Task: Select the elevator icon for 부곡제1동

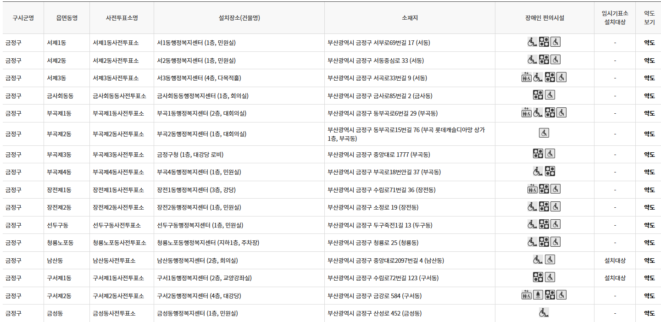Action: coord(526,112)
